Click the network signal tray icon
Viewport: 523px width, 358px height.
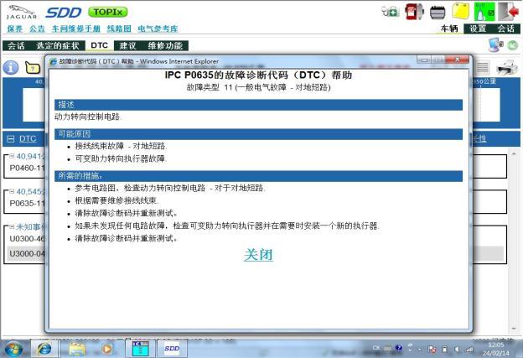469,350
